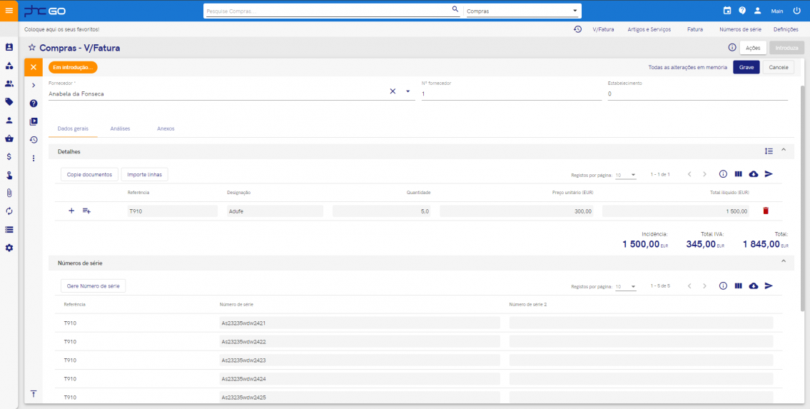Clear the Fornecedor field with X

(393, 91)
